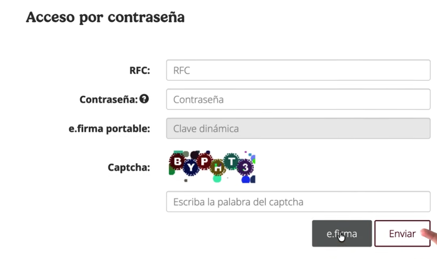Click the letter P circle in captcha

[204, 161]
